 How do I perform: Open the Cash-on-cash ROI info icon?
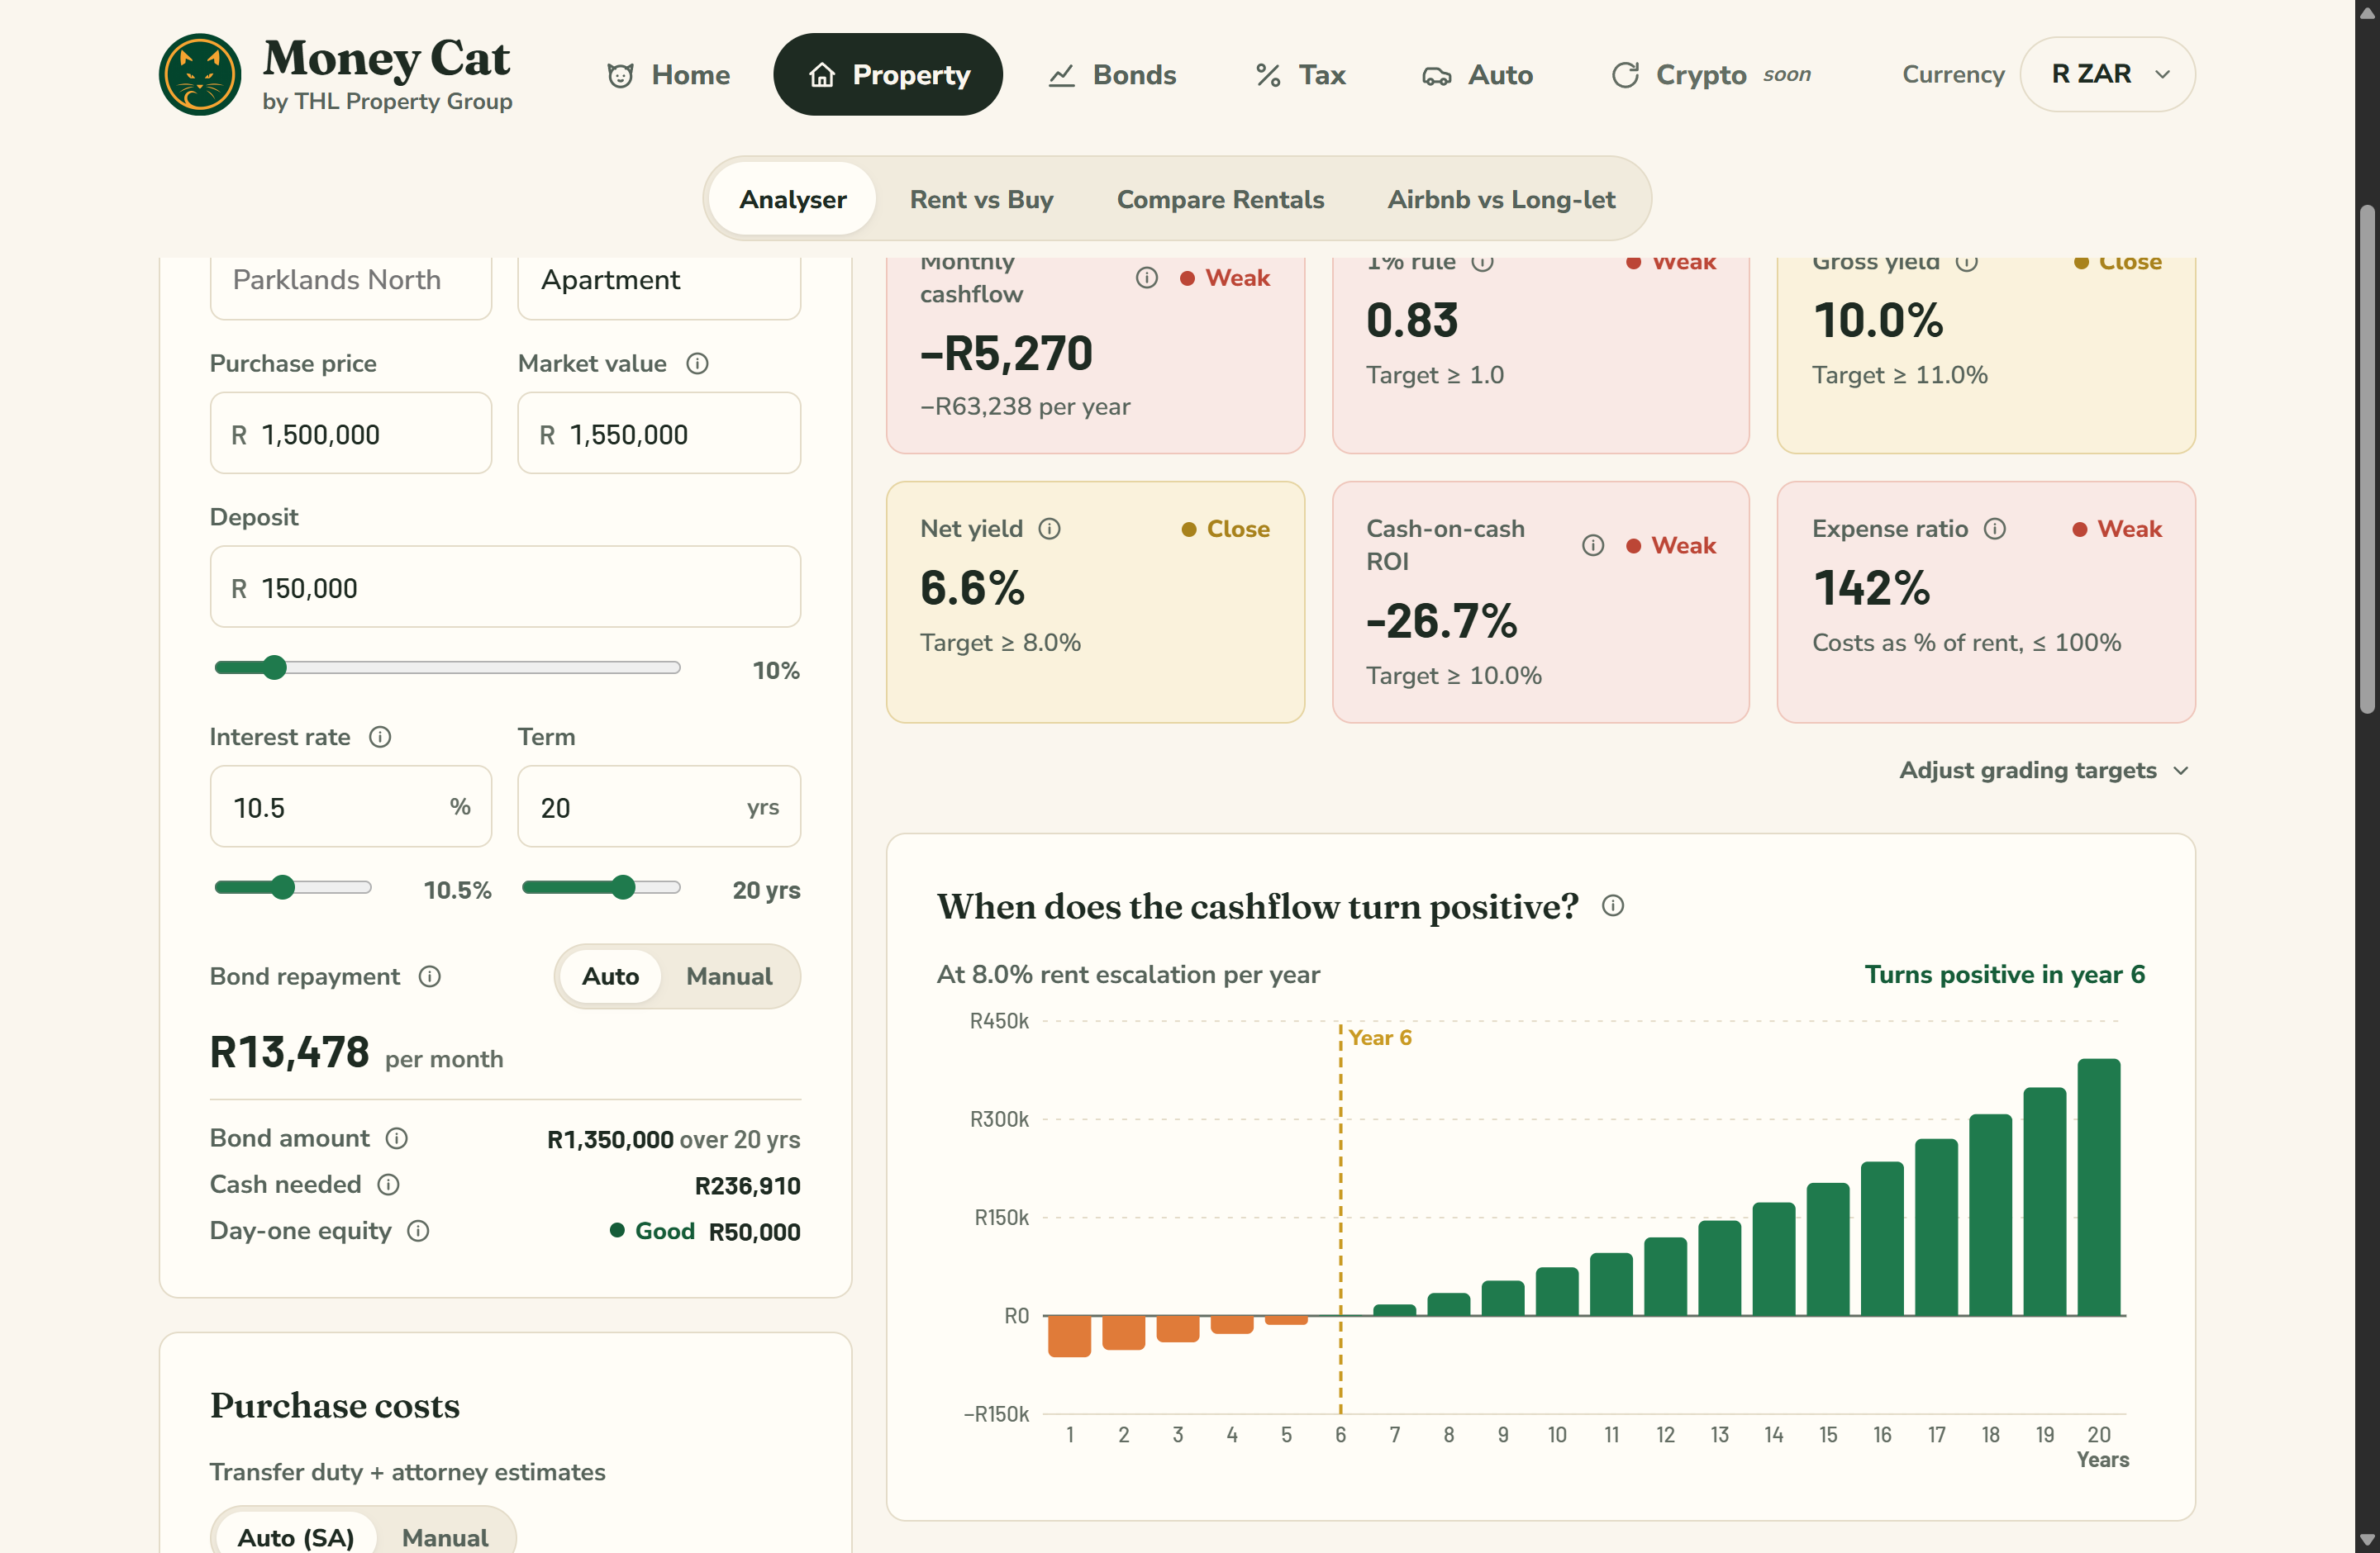[1592, 544]
